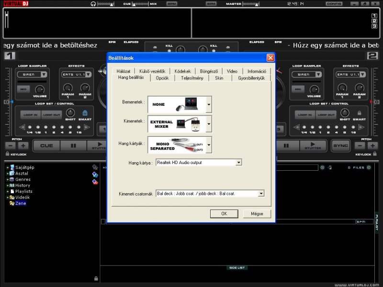Select the Playlists folder
This screenshot has width=383, height=287.
point(23,191)
